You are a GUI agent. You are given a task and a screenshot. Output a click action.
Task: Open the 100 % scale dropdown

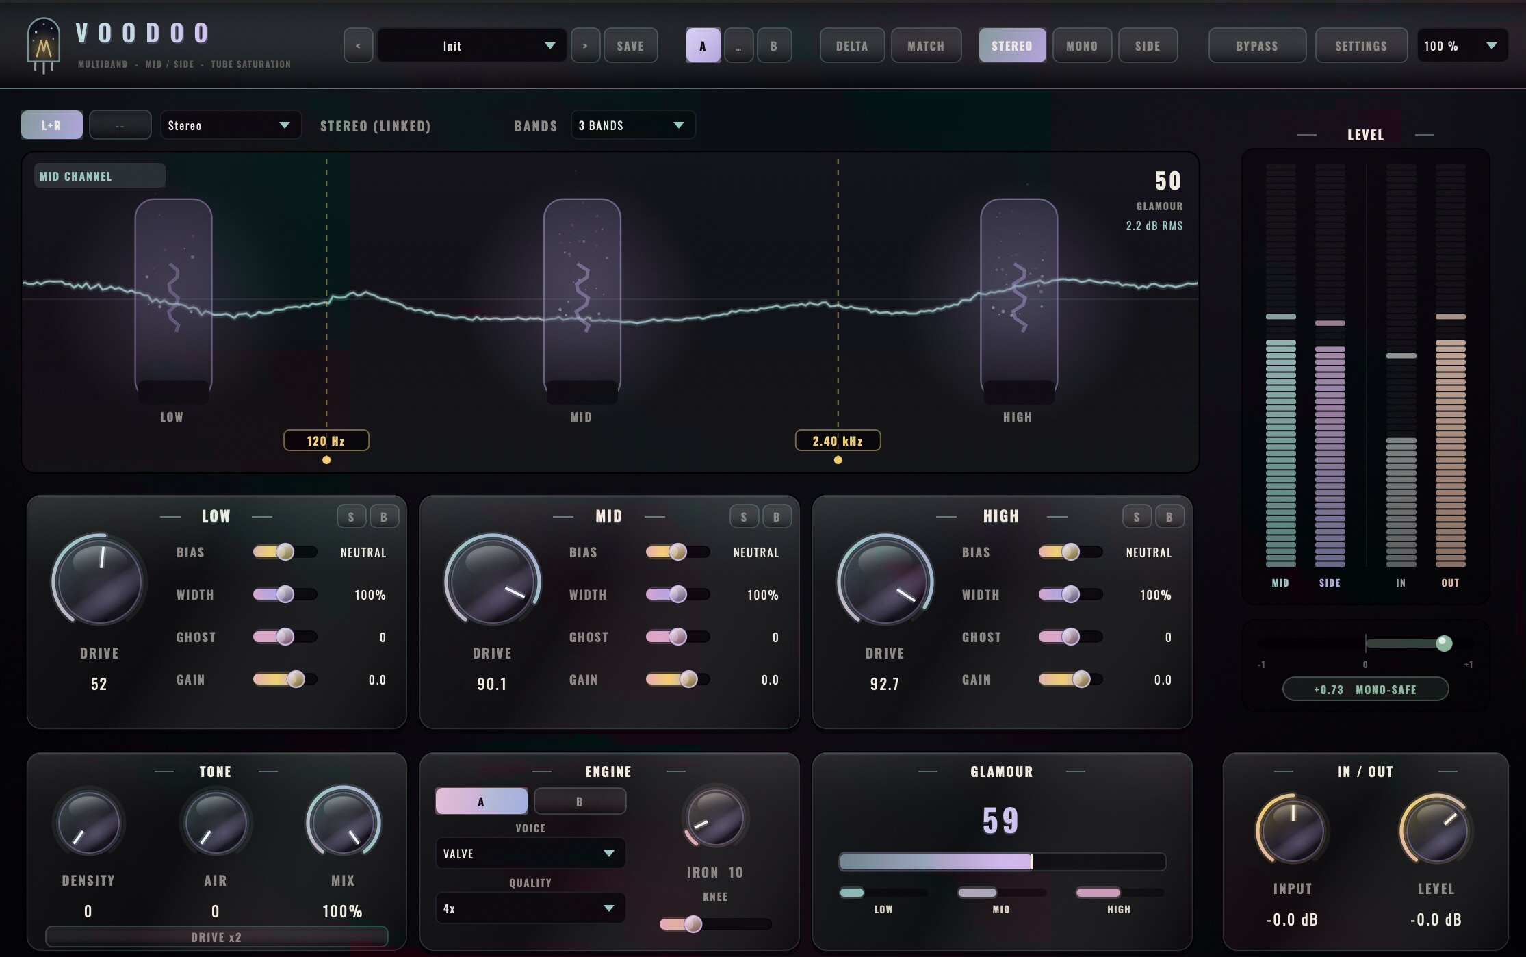[x=1462, y=46]
